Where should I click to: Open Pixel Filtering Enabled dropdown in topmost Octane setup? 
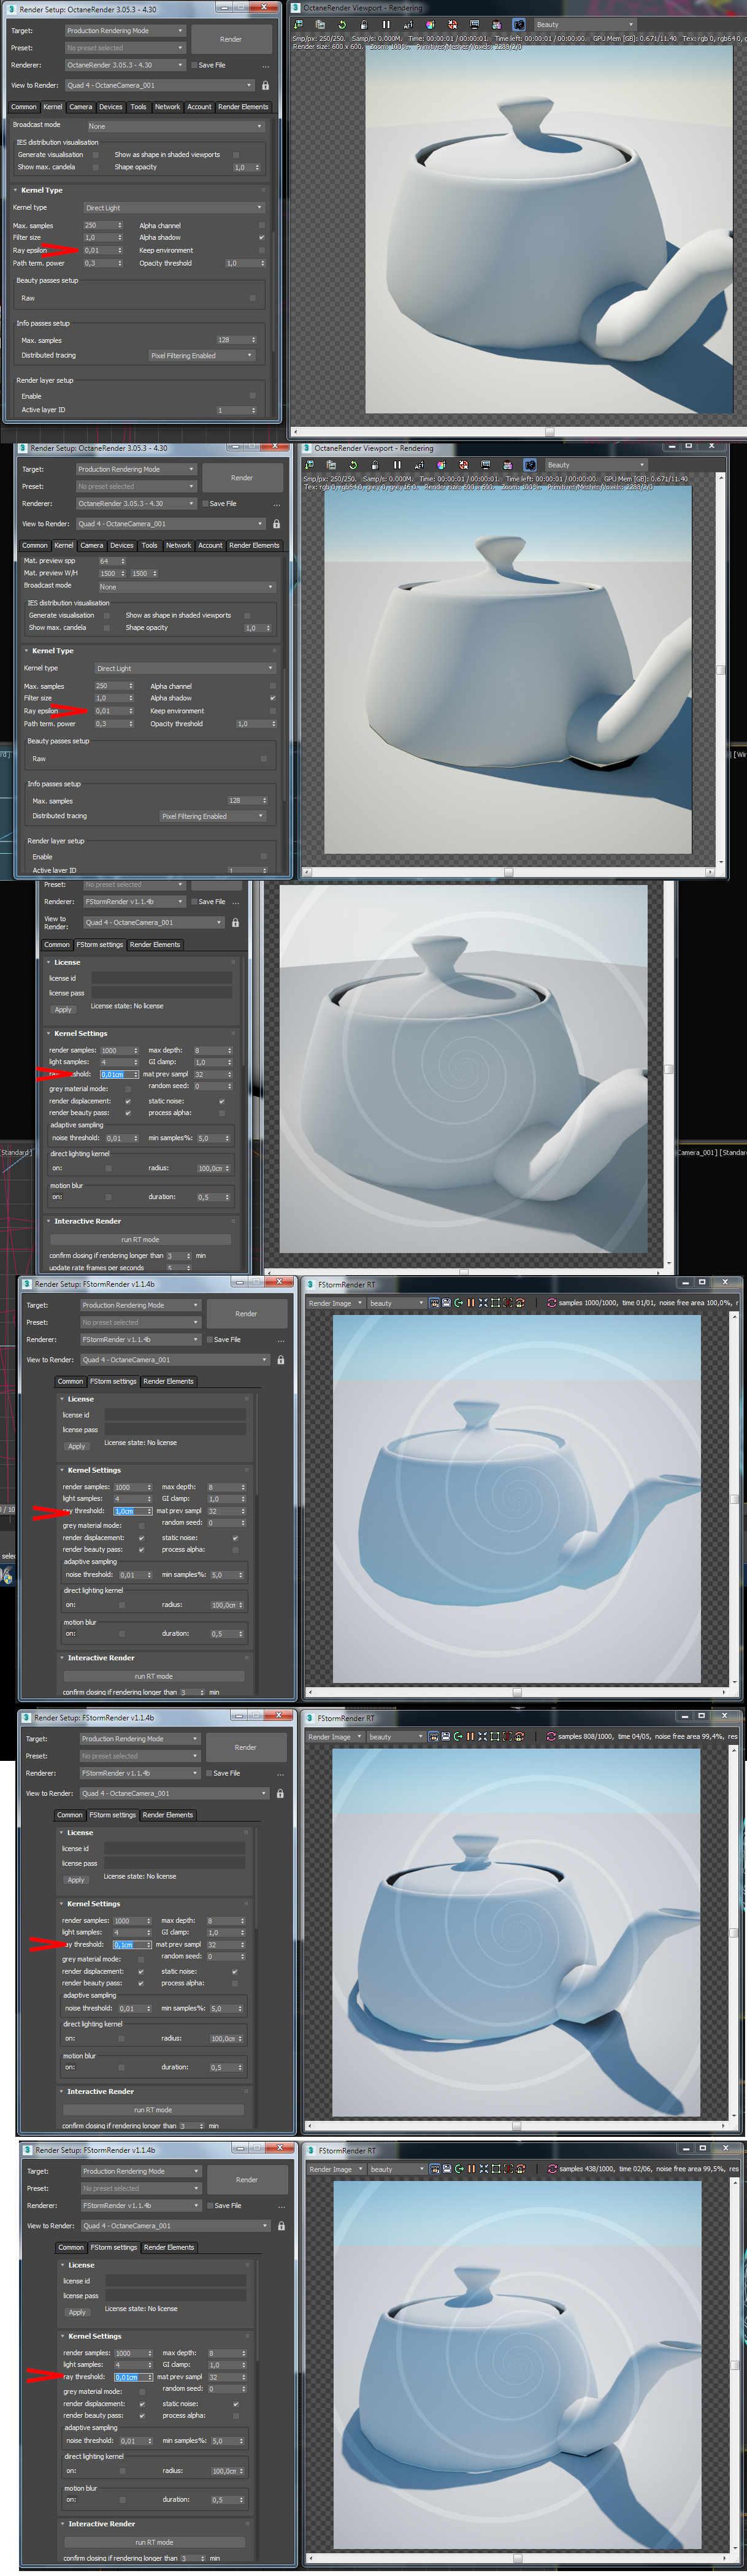pos(202,355)
